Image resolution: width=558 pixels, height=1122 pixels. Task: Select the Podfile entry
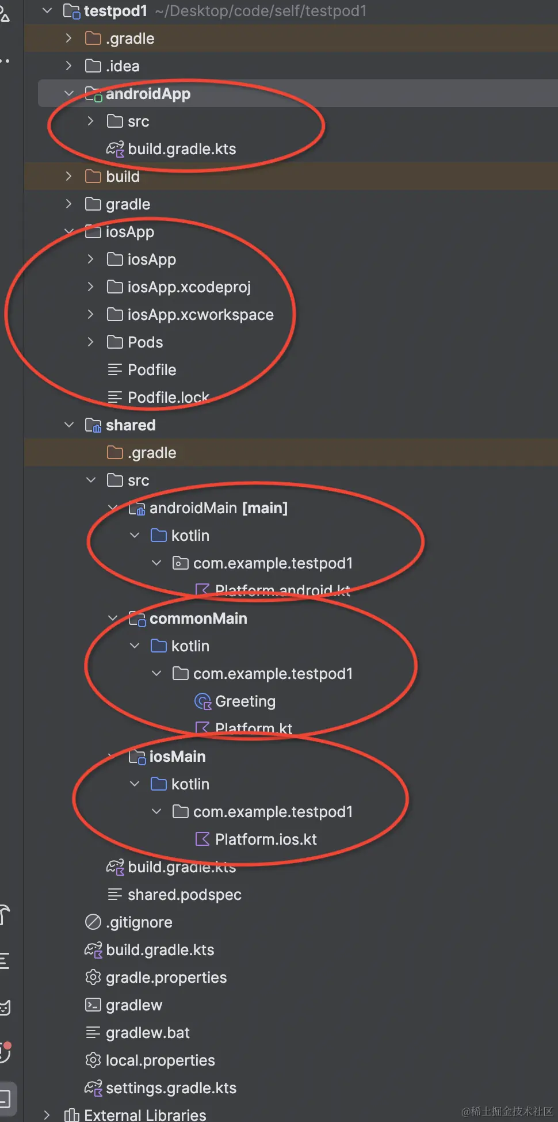pyautogui.click(x=152, y=370)
